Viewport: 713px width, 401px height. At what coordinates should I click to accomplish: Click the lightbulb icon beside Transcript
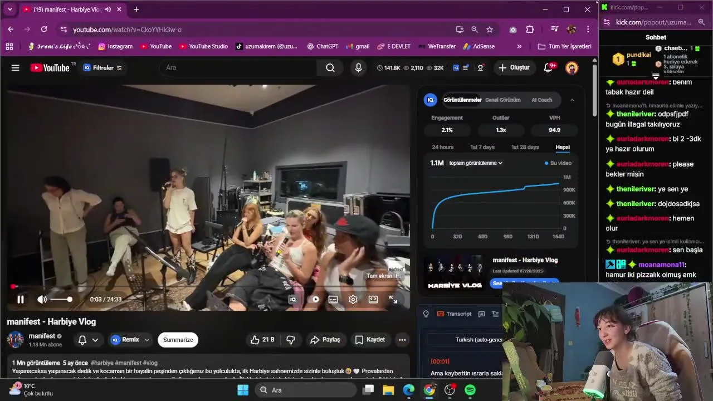(426, 314)
